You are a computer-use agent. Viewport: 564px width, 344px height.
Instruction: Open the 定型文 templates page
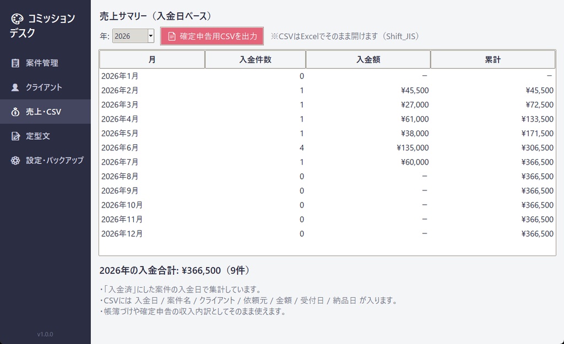point(45,136)
